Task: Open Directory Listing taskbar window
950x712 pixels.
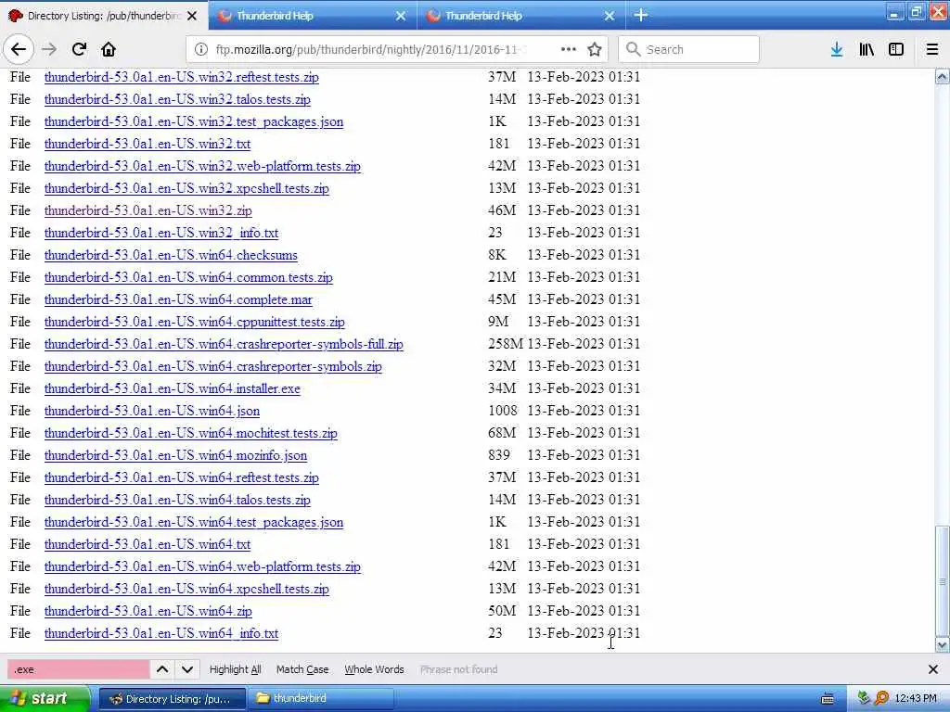Action: [172, 699]
